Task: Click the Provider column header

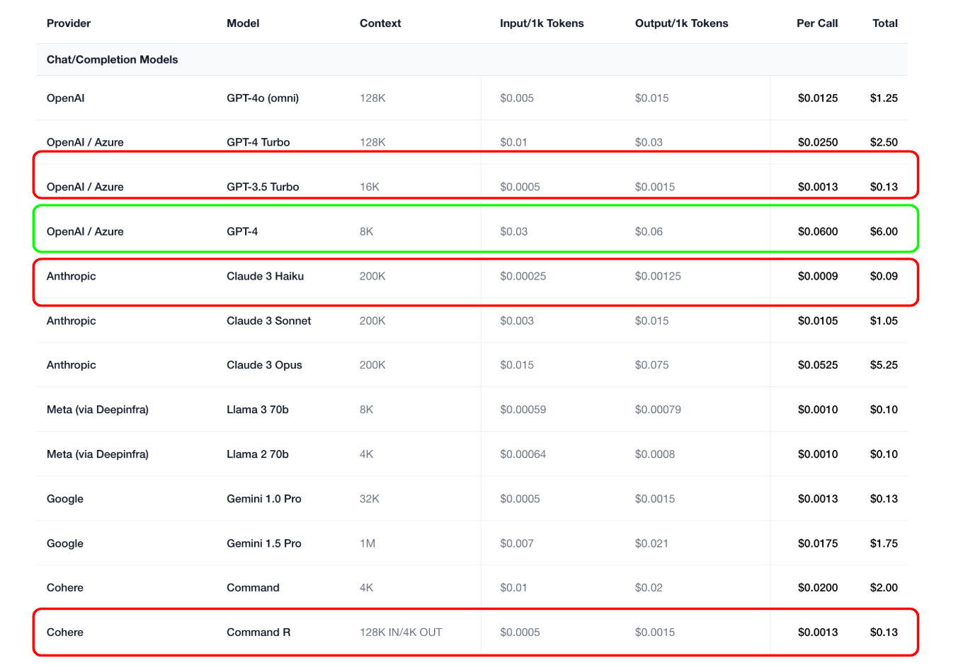Action: pos(69,23)
